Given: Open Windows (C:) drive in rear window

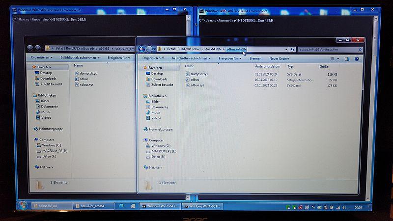Looking at the screenshot, I should pos(49,145).
